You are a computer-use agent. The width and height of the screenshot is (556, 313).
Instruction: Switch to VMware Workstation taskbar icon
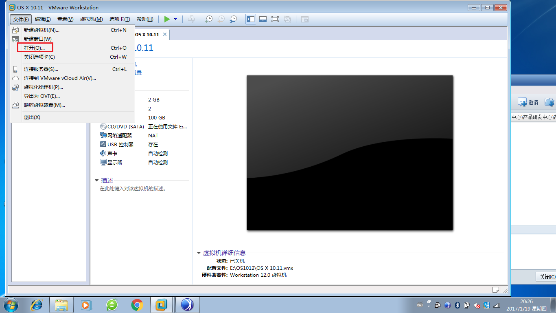pos(162,304)
